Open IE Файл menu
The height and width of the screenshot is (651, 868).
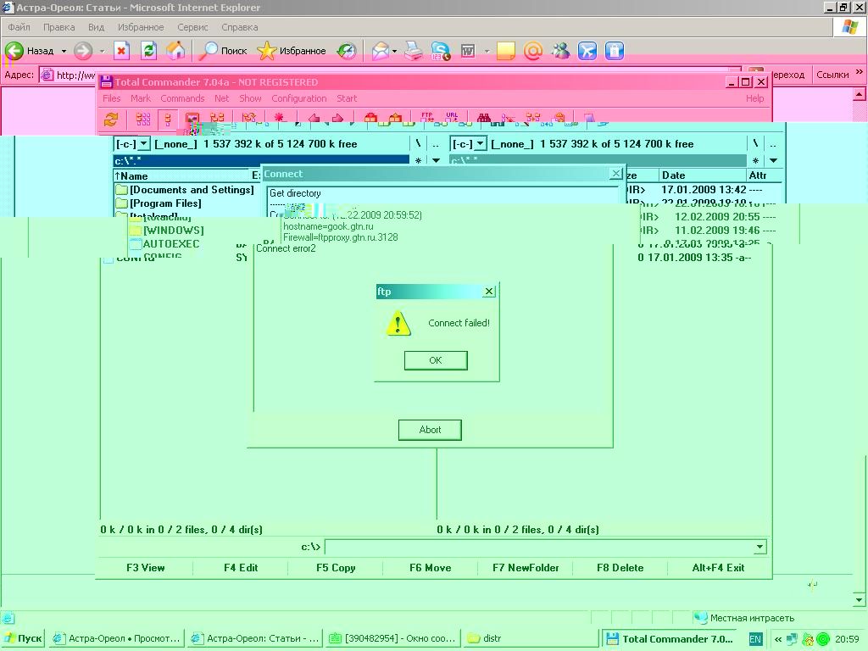(19, 27)
